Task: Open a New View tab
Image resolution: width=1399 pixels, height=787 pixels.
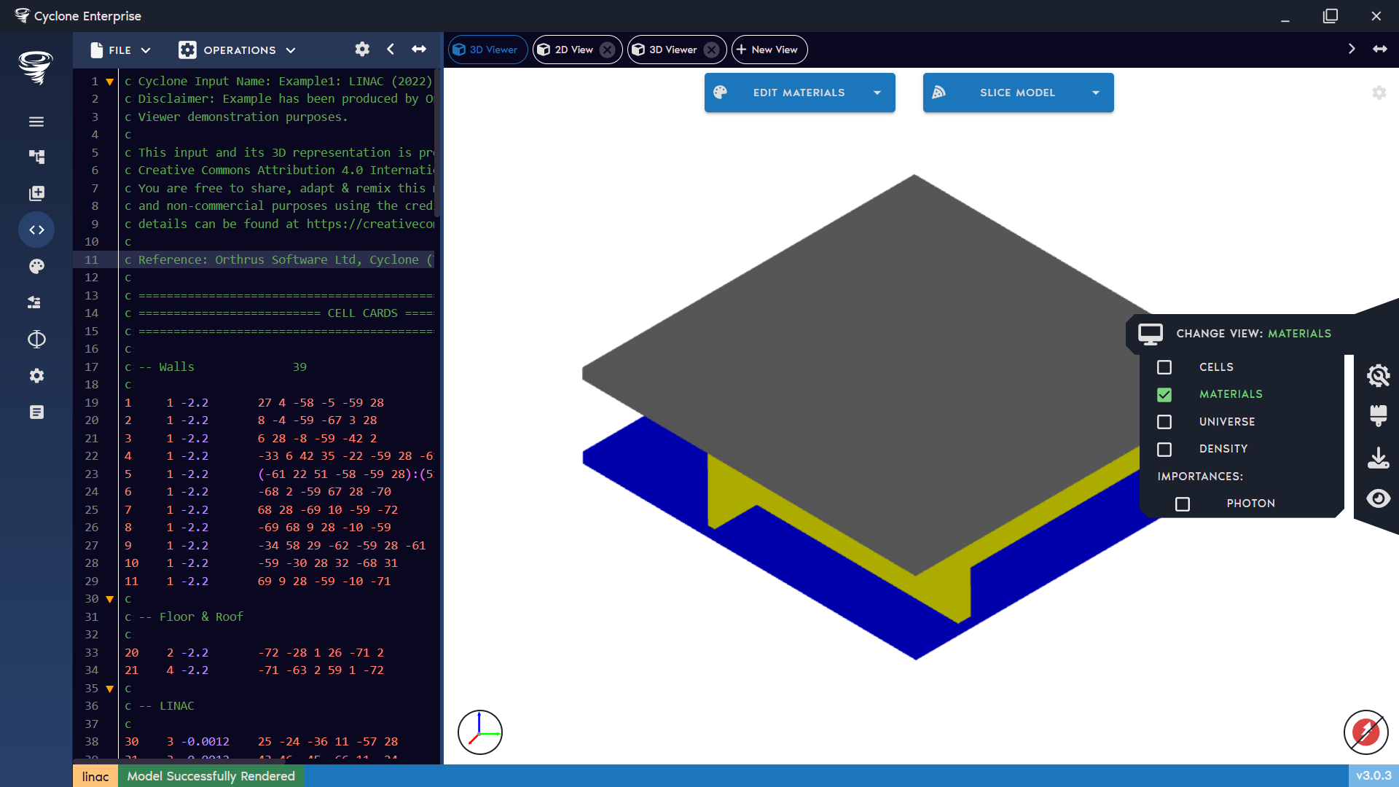Action: [x=769, y=50]
